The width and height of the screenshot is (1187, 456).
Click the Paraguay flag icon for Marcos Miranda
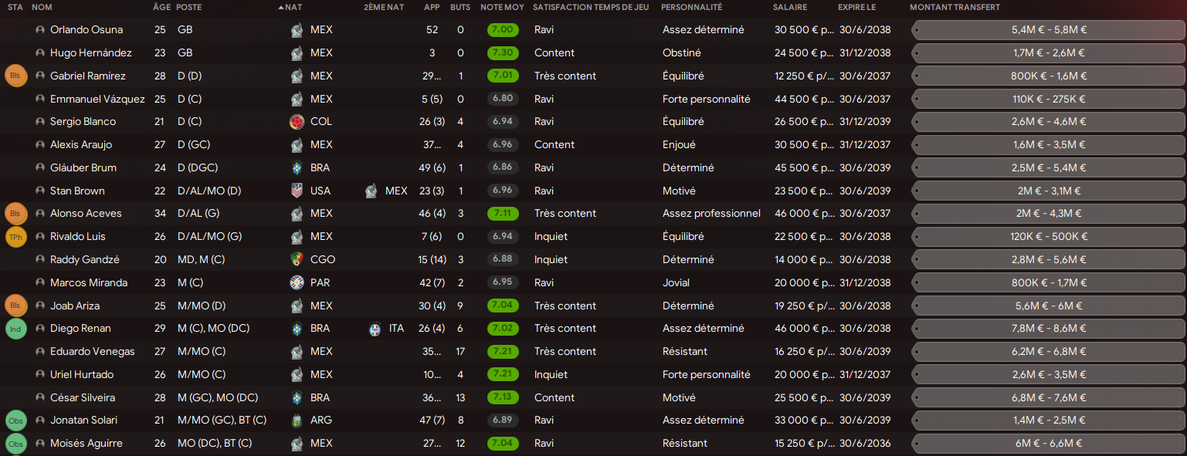pyautogui.click(x=297, y=282)
